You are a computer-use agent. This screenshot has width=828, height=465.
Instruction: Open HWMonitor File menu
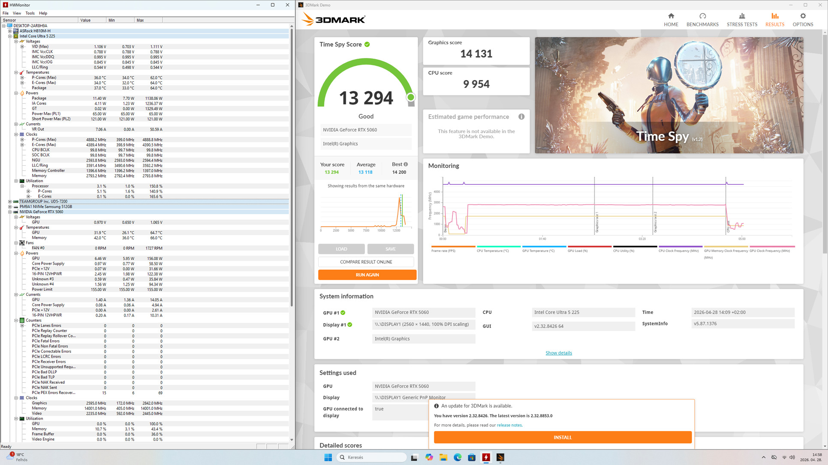(6, 13)
